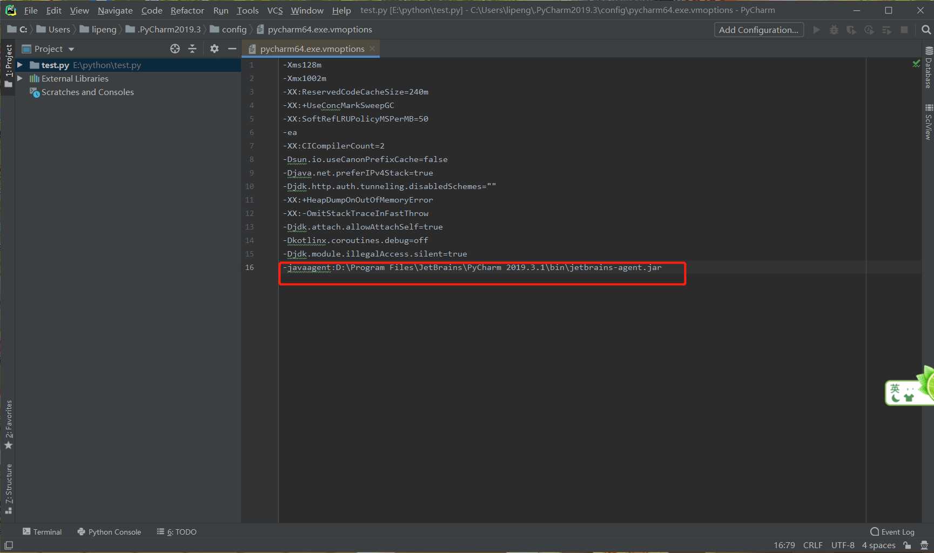Click the config breadcrumb
The image size is (934, 553).
click(x=228, y=29)
